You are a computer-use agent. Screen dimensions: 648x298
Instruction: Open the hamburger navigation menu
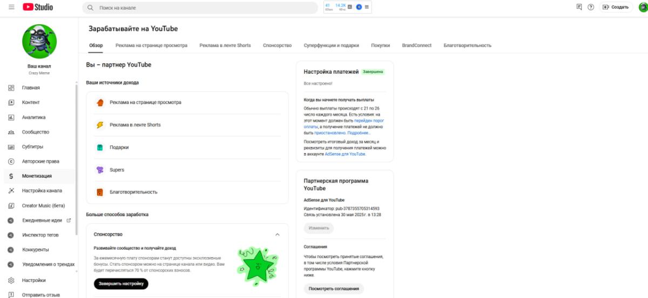pos(11,7)
